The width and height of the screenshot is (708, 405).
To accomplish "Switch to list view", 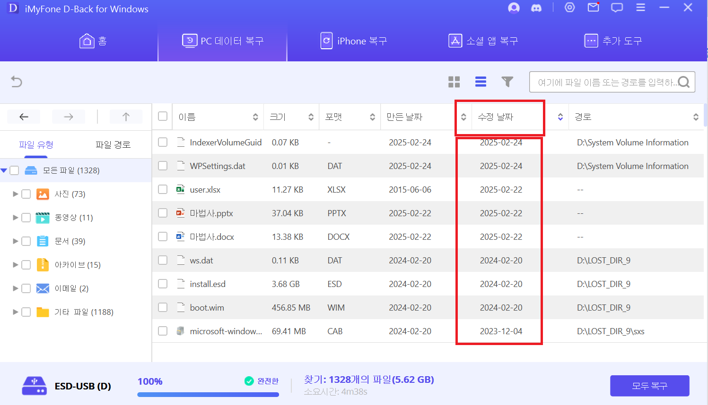I will 481,82.
